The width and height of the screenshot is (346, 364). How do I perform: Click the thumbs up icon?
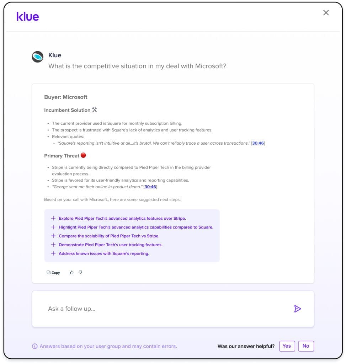pyautogui.click(x=71, y=273)
